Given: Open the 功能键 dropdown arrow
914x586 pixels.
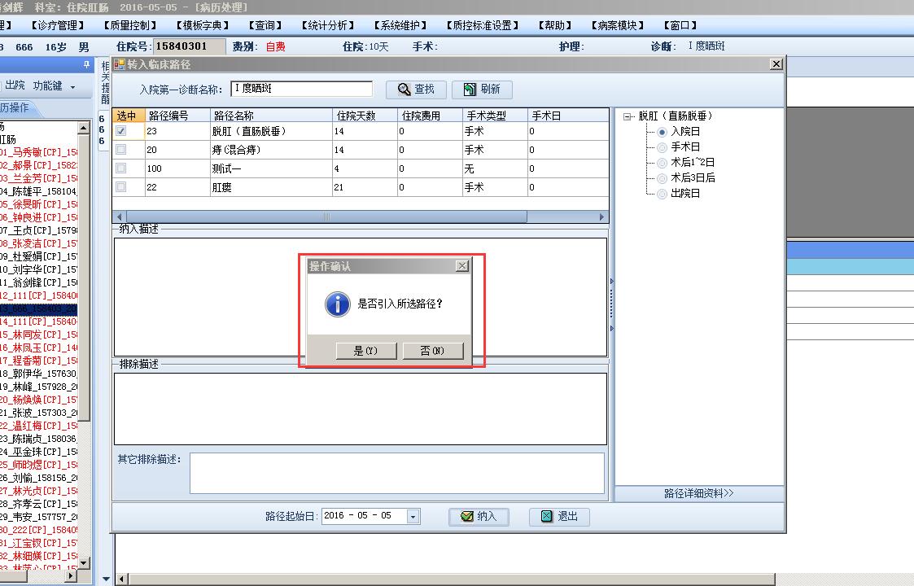Looking at the screenshot, I should [73, 87].
